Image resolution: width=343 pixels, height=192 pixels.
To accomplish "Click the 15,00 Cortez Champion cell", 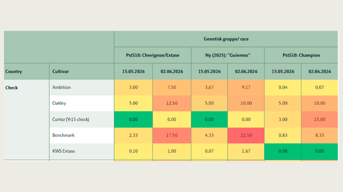I will 320,119.
